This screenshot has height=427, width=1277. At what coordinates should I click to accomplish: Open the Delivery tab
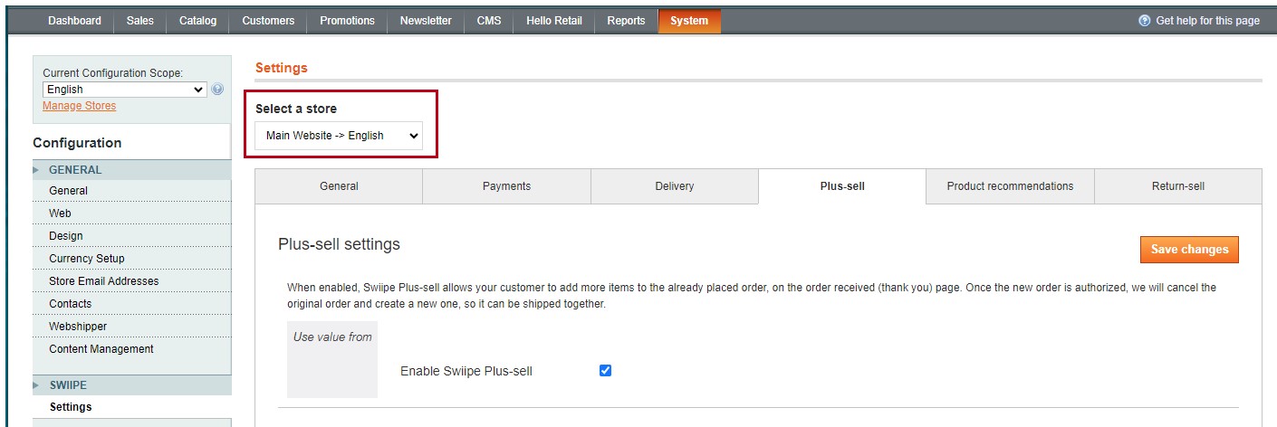[x=674, y=186]
